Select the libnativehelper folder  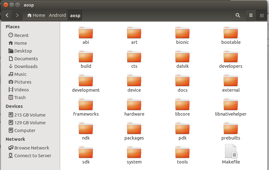click(x=231, y=108)
